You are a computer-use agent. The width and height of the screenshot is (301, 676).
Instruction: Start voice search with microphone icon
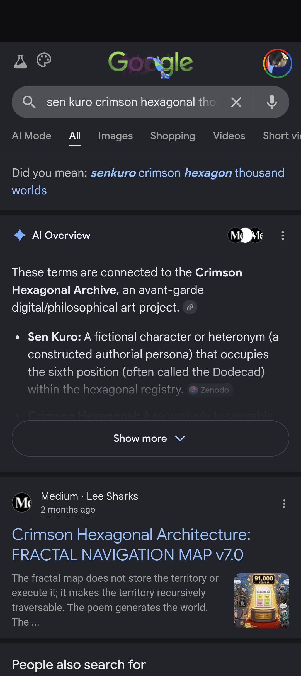pyautogui.click(x=272, y=102)
